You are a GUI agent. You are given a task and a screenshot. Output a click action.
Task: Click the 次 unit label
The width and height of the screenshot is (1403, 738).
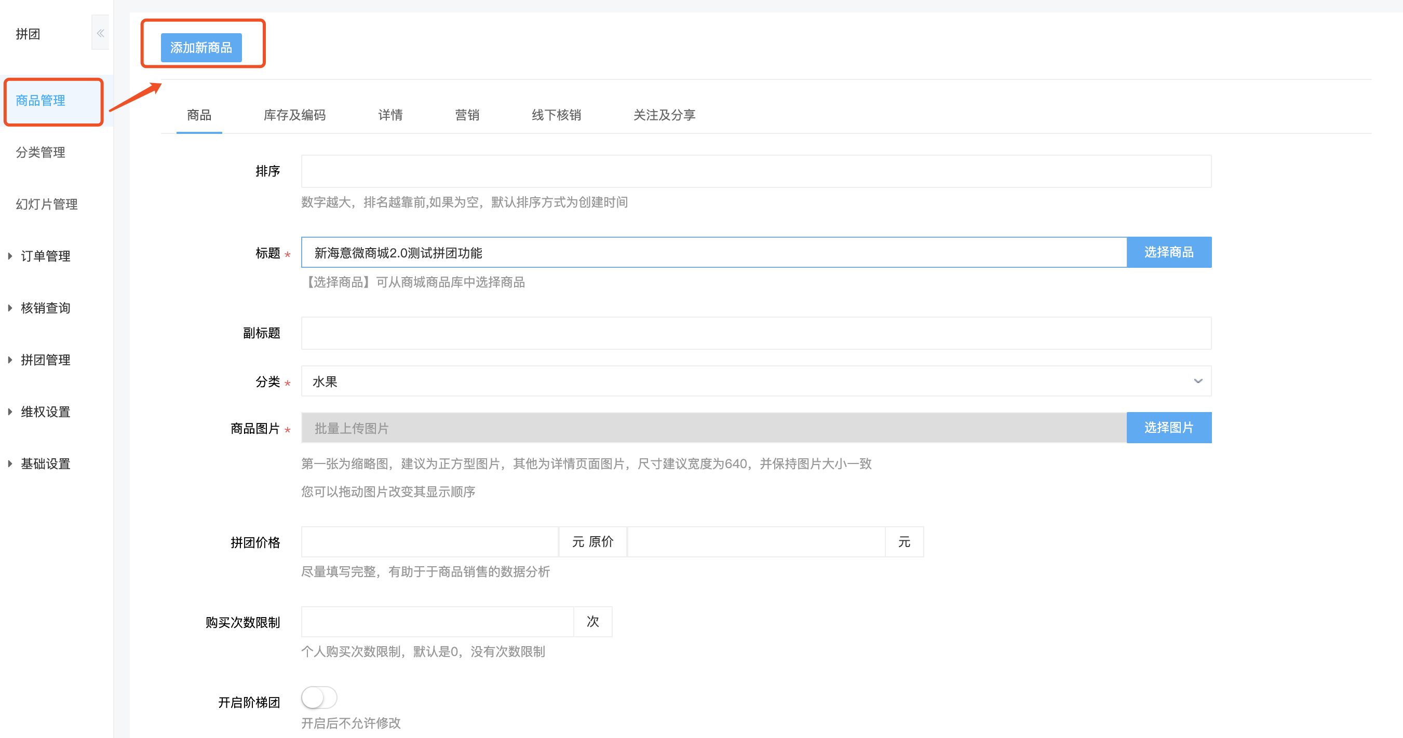592,622
